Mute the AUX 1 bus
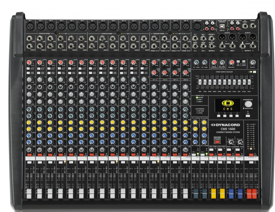Image resolution: width=275 pixels, height=212 pixels. pyautogui.click(x=211, y=155)
